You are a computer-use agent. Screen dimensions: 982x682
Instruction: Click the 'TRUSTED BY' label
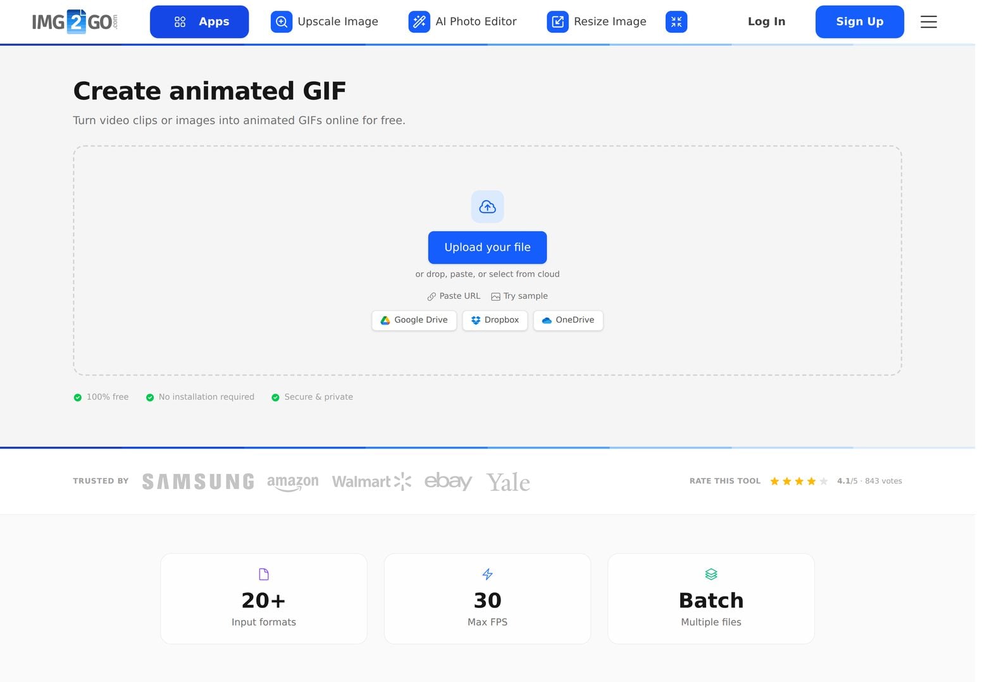101,481
